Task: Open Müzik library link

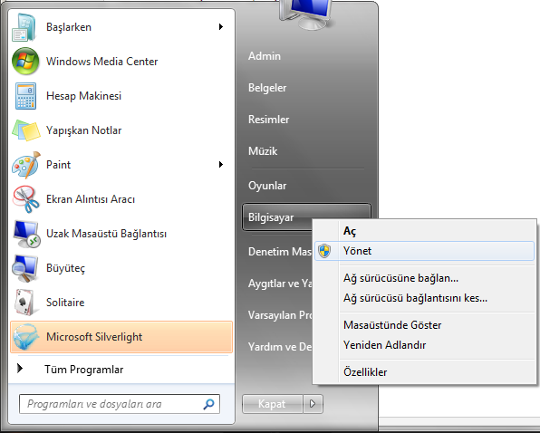Action: (x=263, y=151)
